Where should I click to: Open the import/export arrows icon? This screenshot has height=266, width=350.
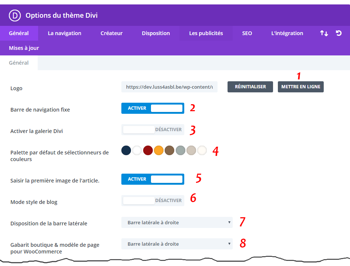coord(324,33)
